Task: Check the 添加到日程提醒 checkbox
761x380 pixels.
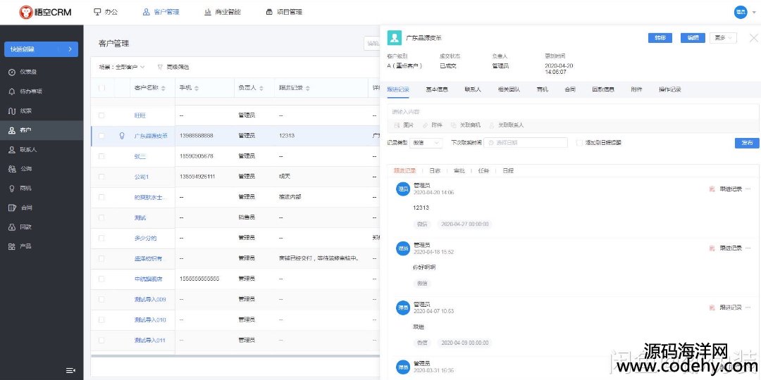Action: [x=579, y=143]
